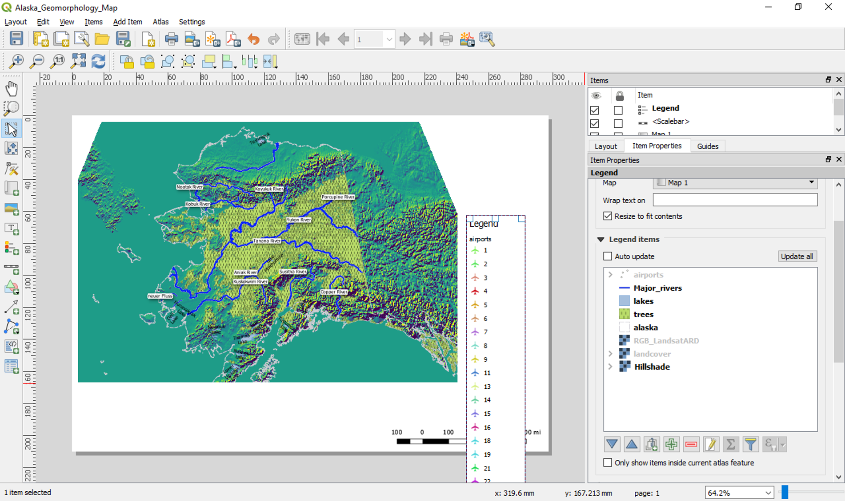
Task: Open the Atlas menu
Action: pos(160,22)
